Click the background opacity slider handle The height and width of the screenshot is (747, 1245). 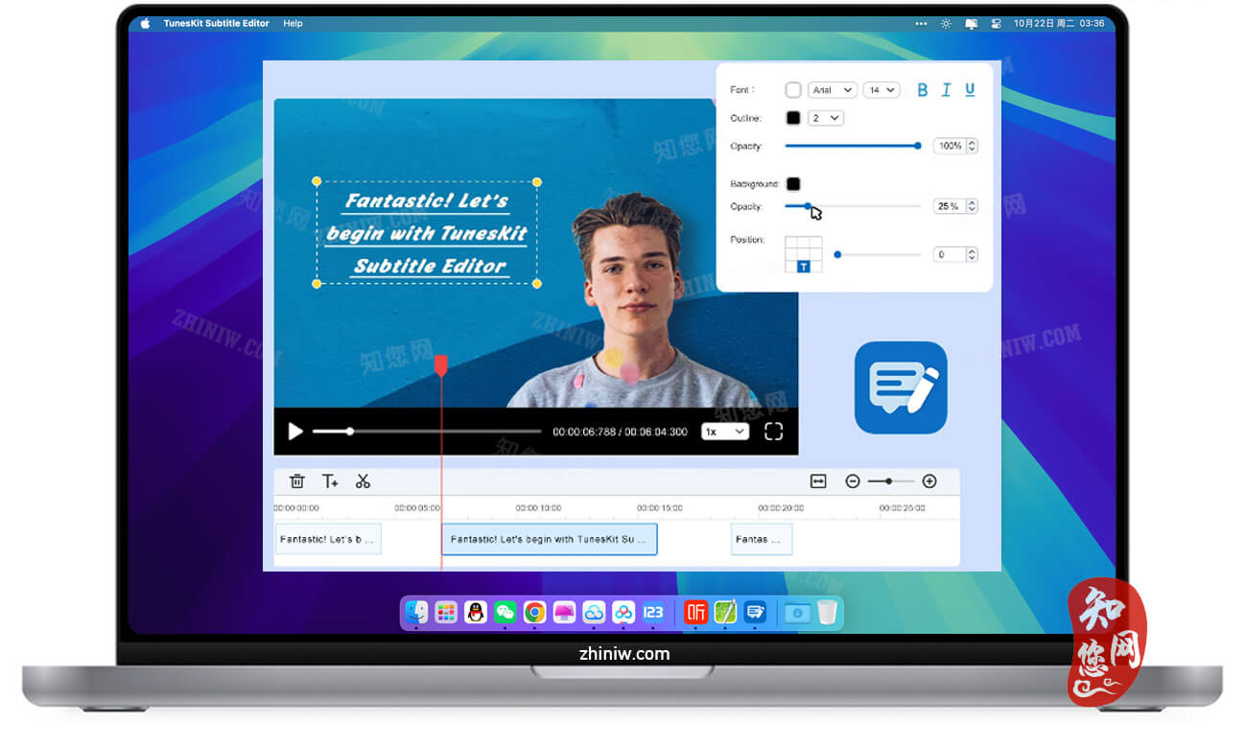[x=808, y=206]
